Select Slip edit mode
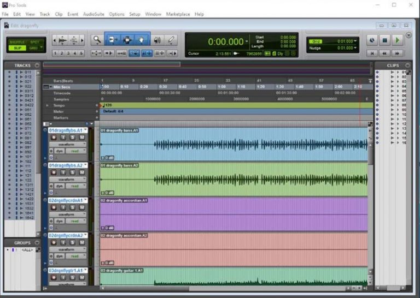The height and width of the screenshot is (298, 420). pos(17,48)
